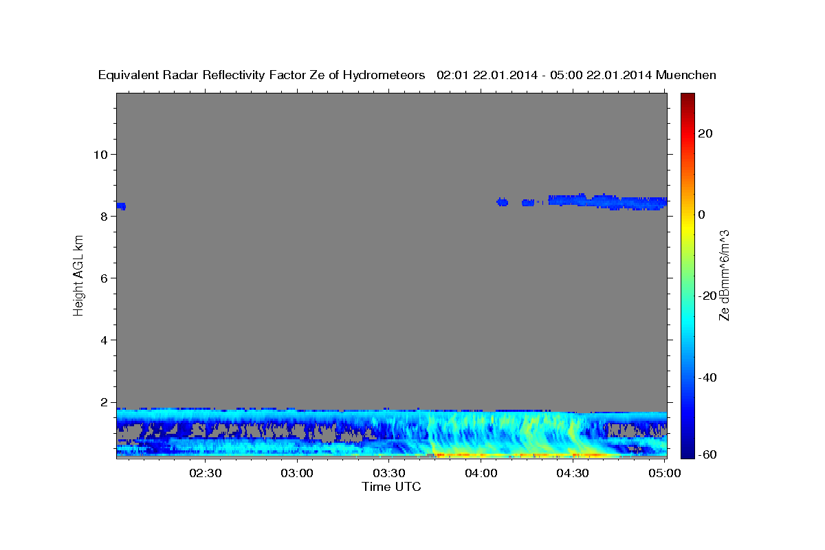The width and height of the screenshot is (825, 550).
Task: Click the height axis label '2'
Action: pyautogui.click(x=102, y=402)
